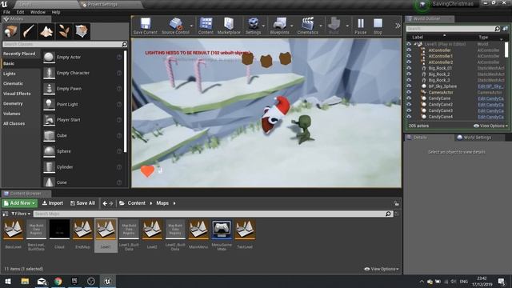
Task: Toggle visibility of Big_Rock_01 actor
Action: [409, 68]
